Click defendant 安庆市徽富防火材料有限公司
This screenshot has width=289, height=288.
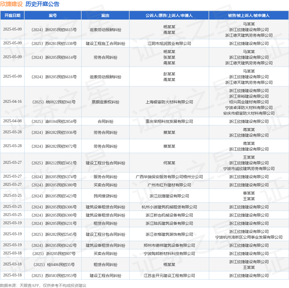249,113
